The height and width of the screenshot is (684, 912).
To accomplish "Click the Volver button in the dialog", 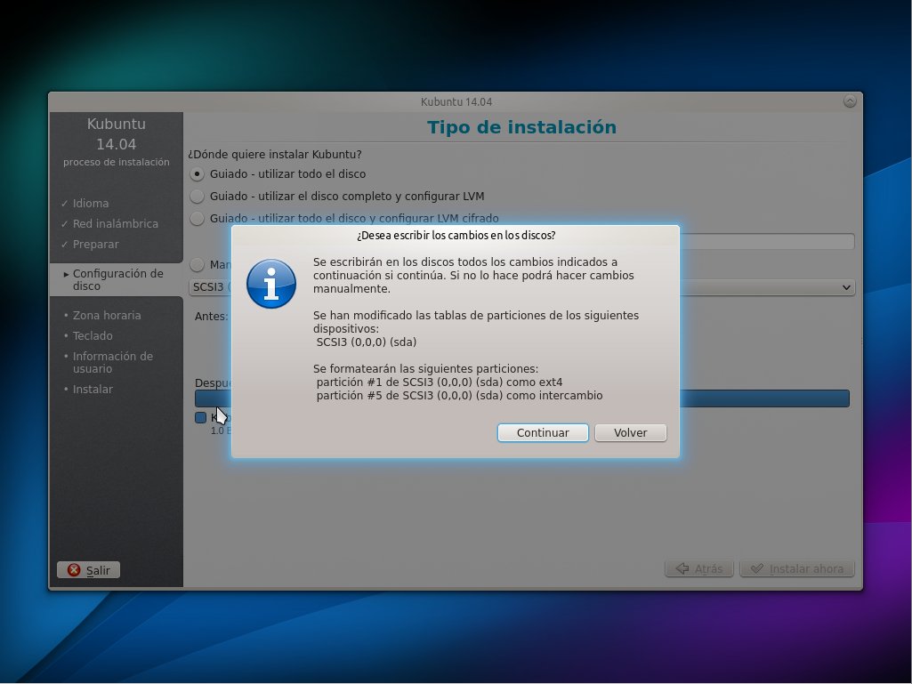I will pyautogui.click(x=631, y=433).
